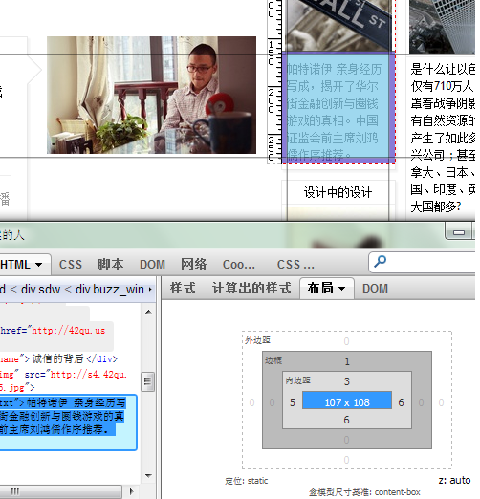Click the horizontal scrollbar thumb in HTML panel

click(60, 492)
